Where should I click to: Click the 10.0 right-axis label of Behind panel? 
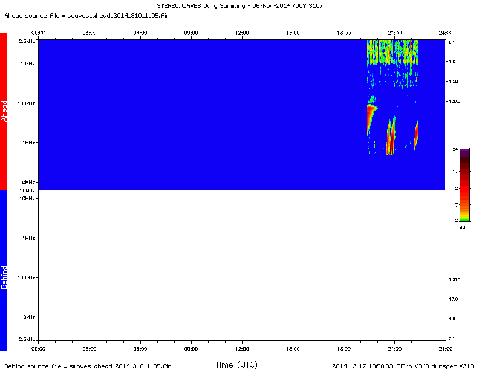(453, 299)
